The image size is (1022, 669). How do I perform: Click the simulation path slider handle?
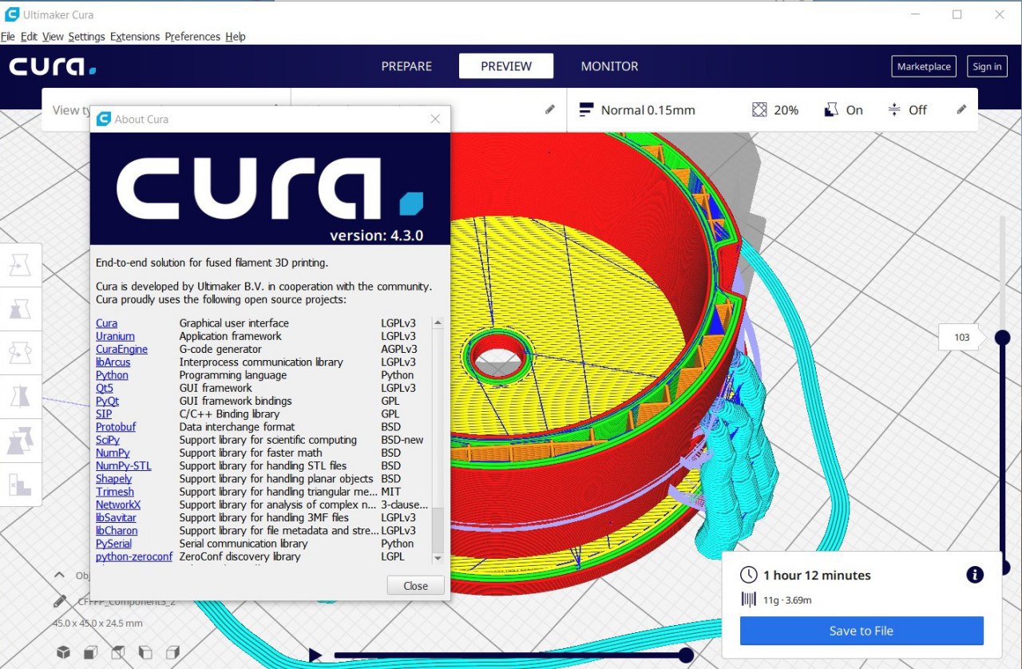point(685,655)
